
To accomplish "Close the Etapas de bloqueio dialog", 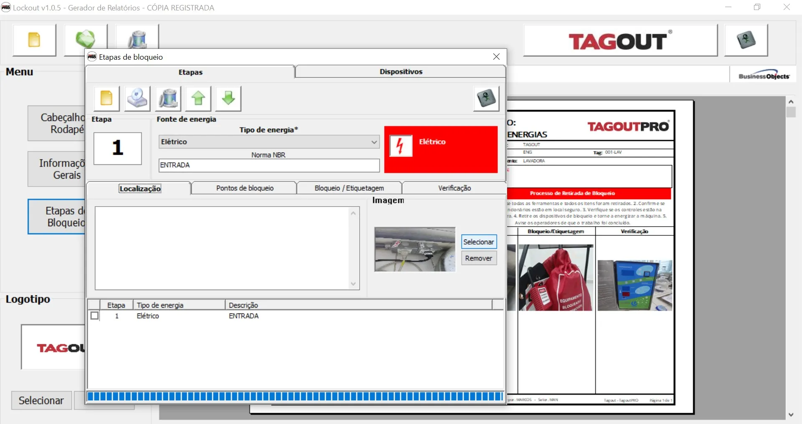I will tap(496, 57).
